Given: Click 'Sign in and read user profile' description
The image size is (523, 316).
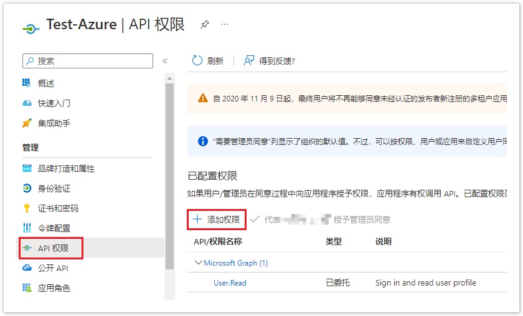Looking at the screenshot, I should click(426, 282).
